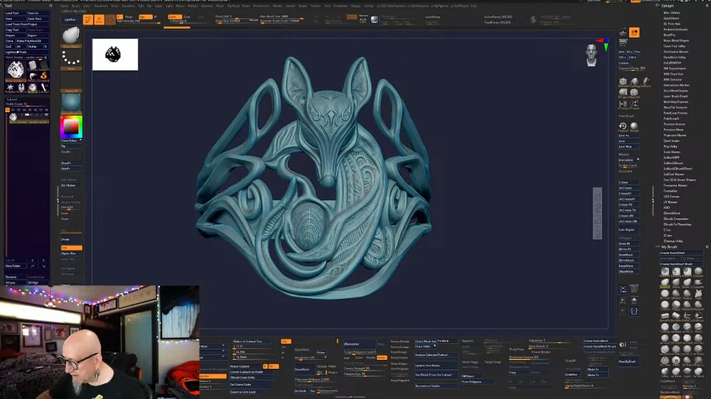
Task: Click Analyze Selected Subtool button
Action: (435, 355)
